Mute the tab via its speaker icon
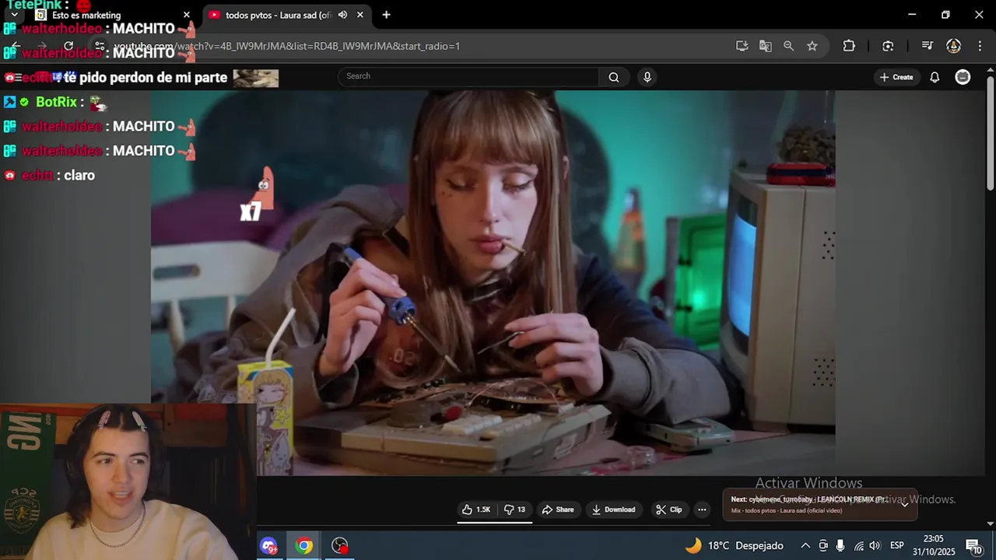The image size is (996, 560). pyautogui.click(x=342, y=15)
